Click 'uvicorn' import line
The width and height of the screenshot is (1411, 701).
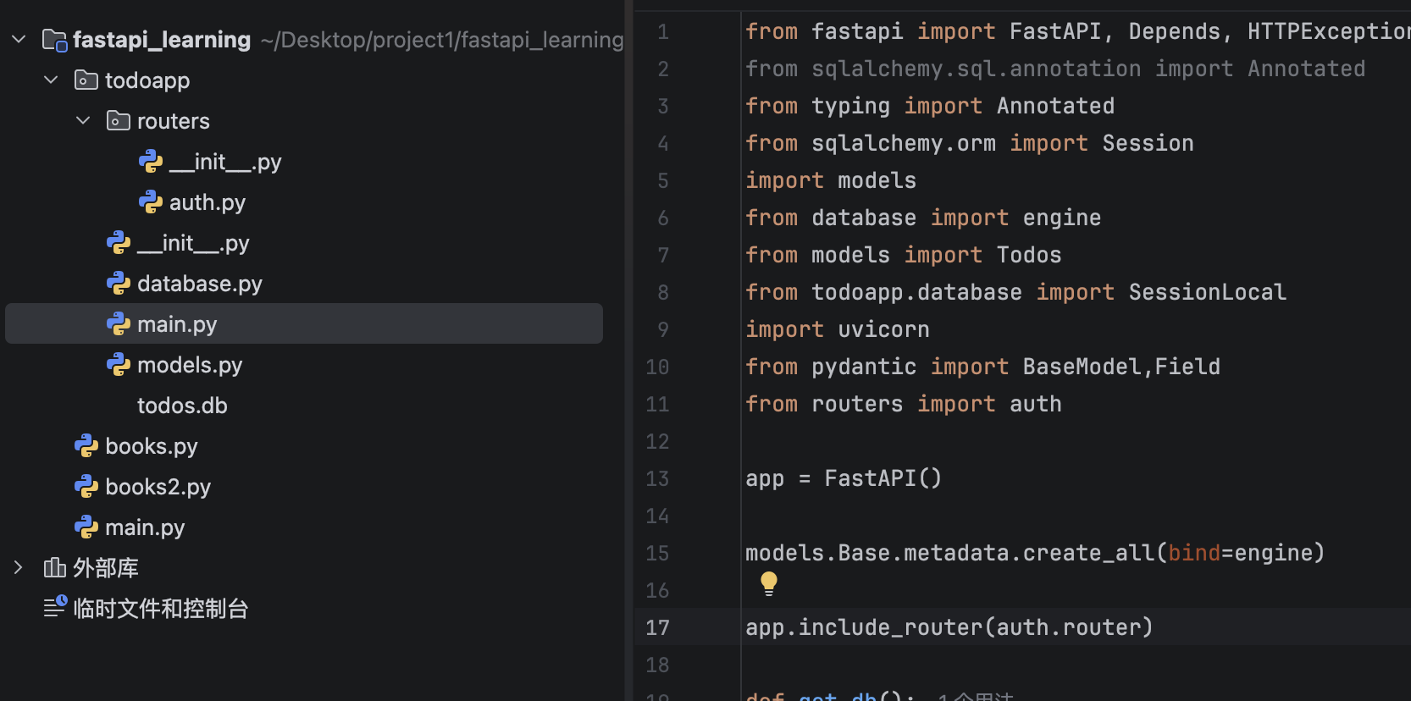point(883,329)
